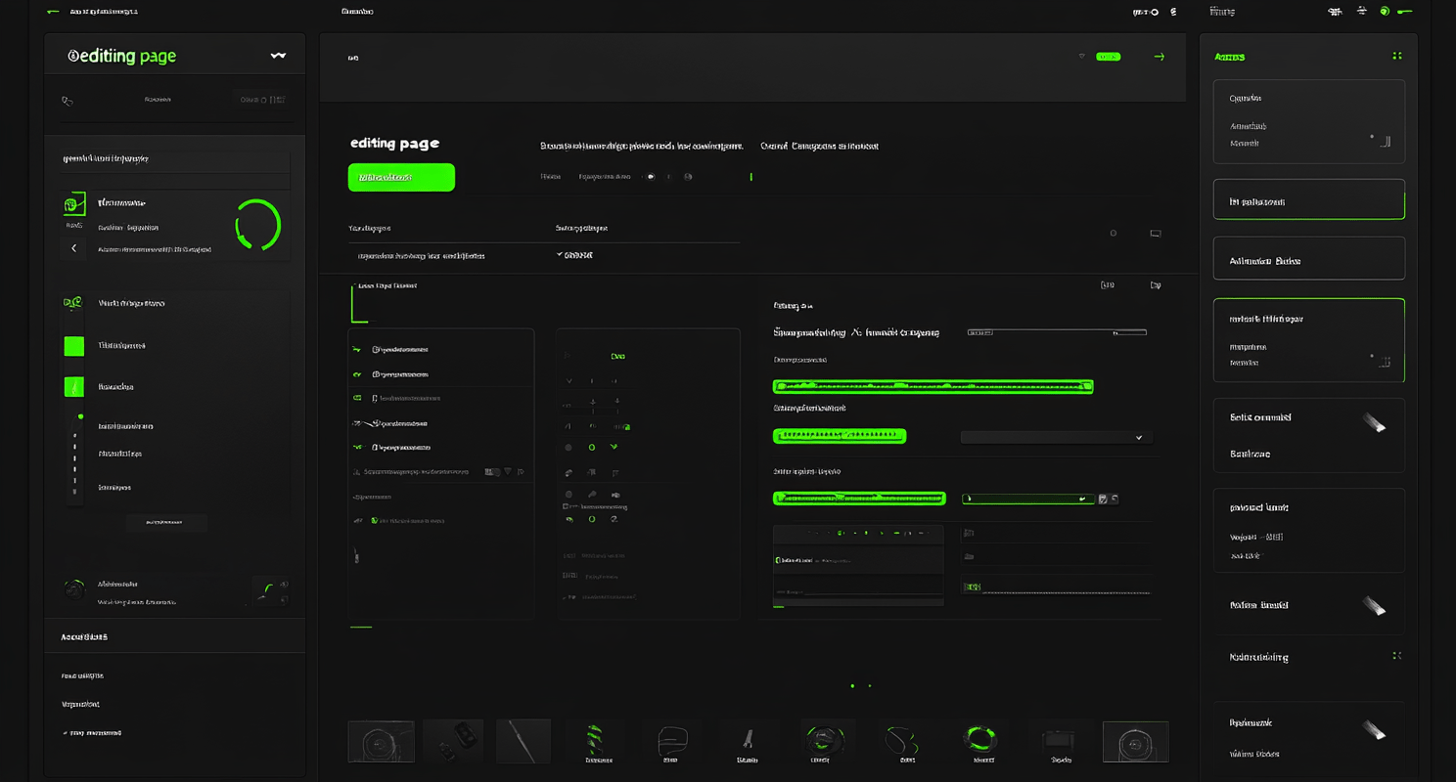The image size is (1456, 782).
Task: Click the longest green highlighted bar
Action: pos(933,386)
